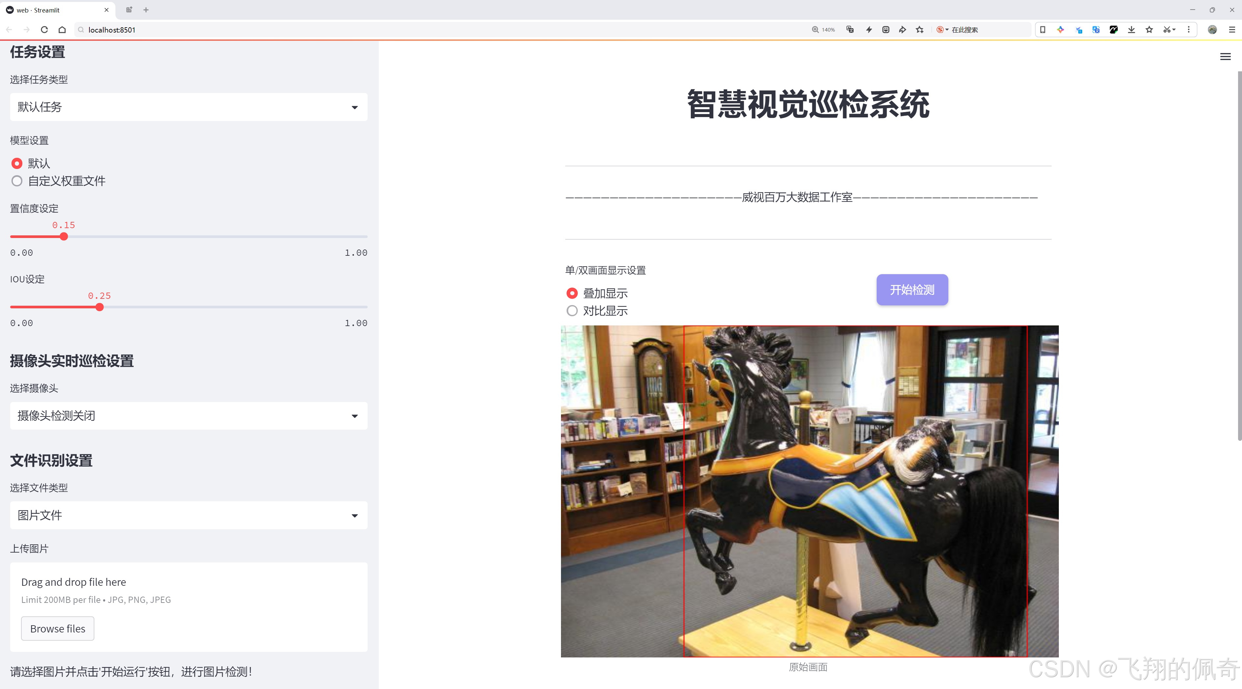This screenshot has width=1242, height=689.
Task: Open the toolbar three-dot more menu
Action: click(x=1188, y=29)
